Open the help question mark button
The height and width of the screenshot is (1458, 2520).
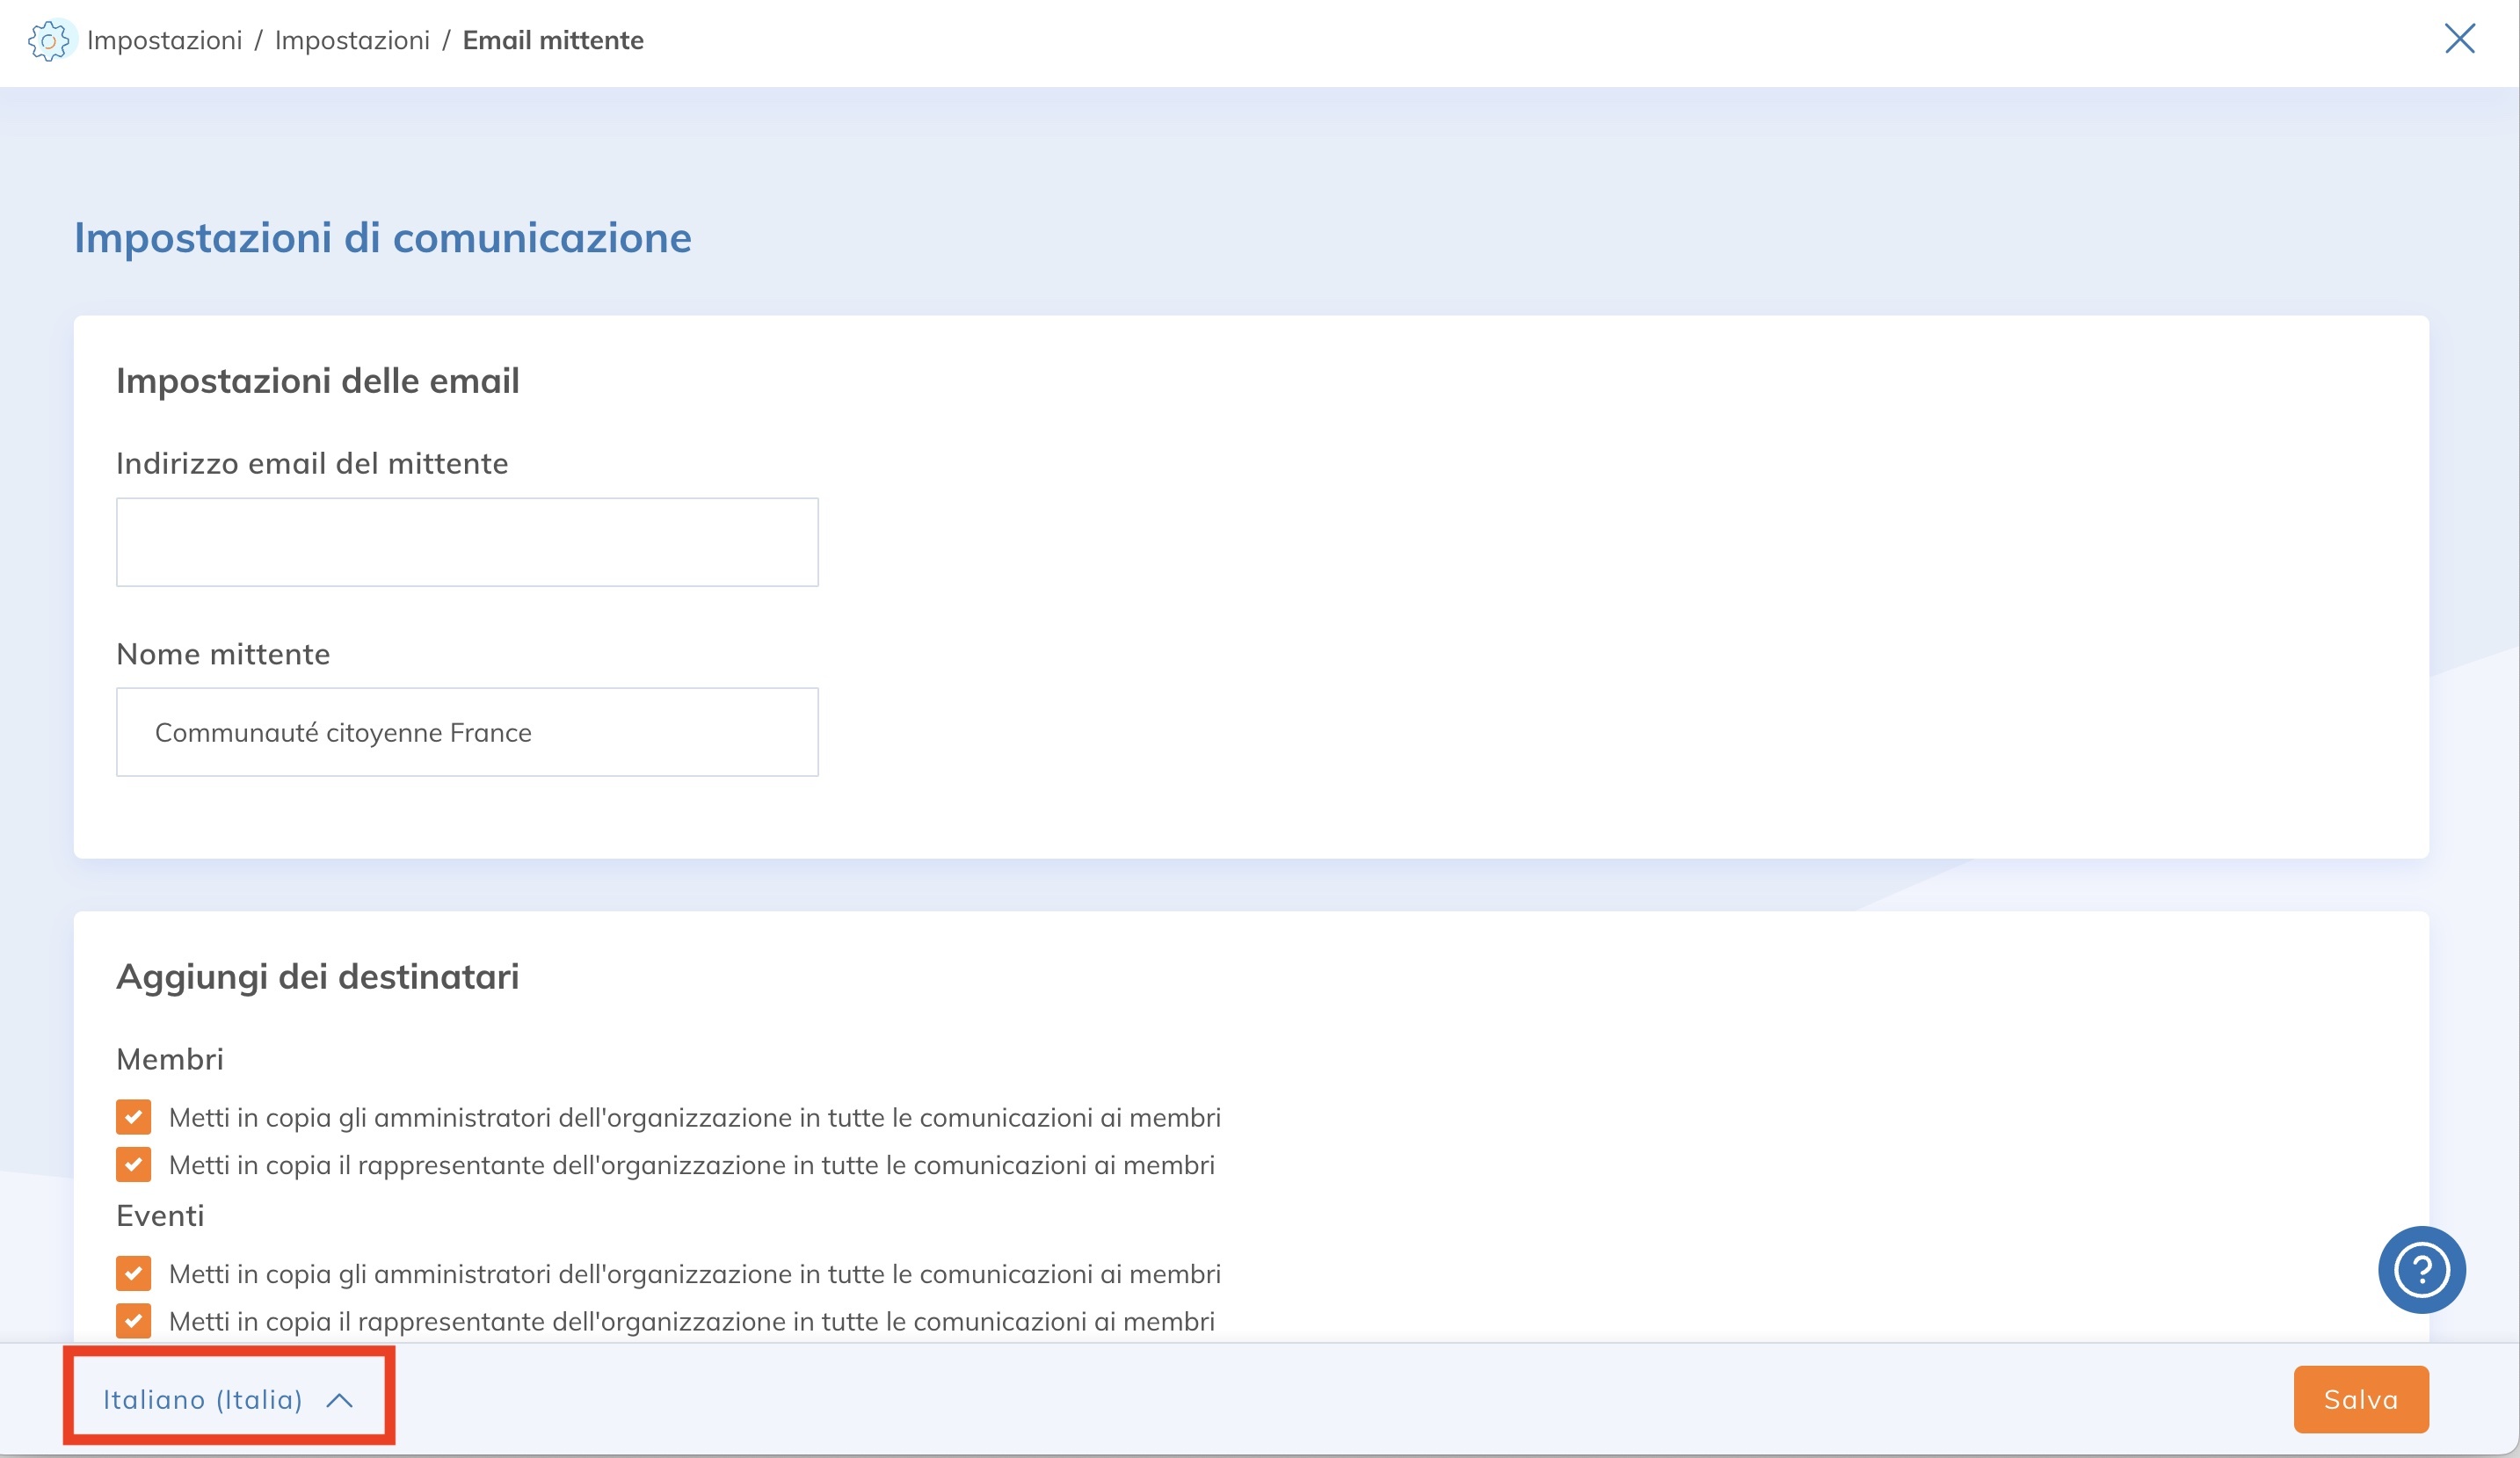(x=2421, y=1269)
